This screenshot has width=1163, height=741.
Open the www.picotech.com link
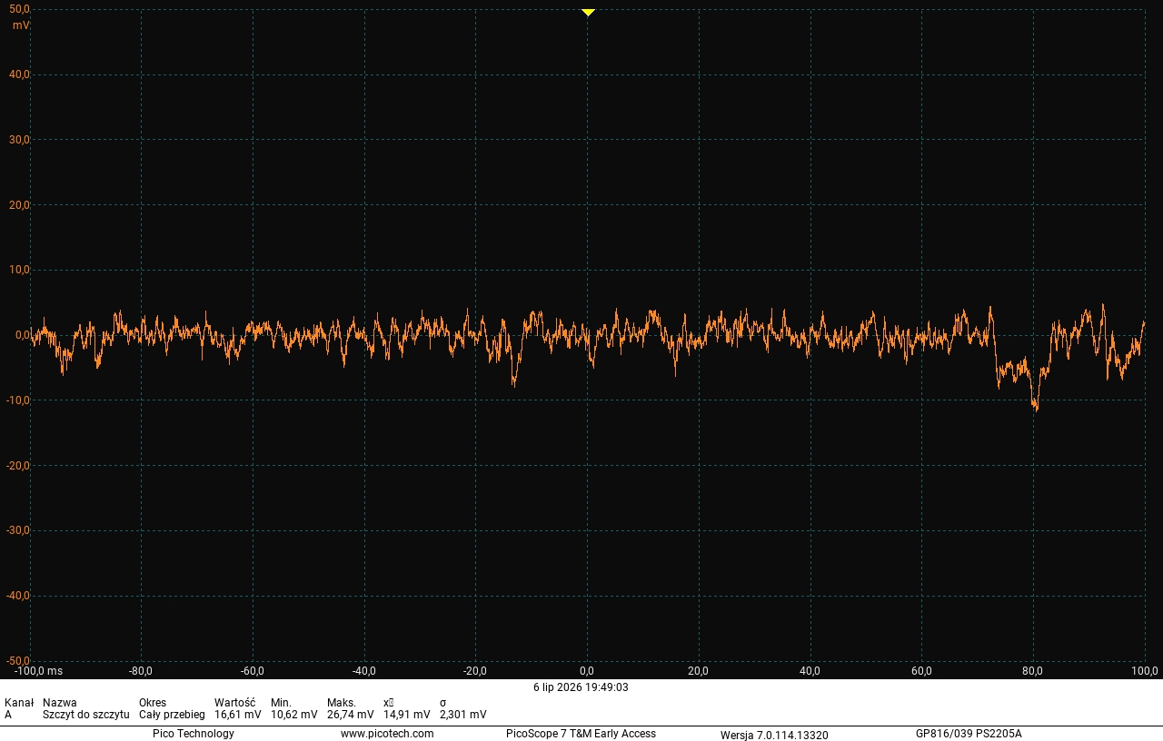387,734
